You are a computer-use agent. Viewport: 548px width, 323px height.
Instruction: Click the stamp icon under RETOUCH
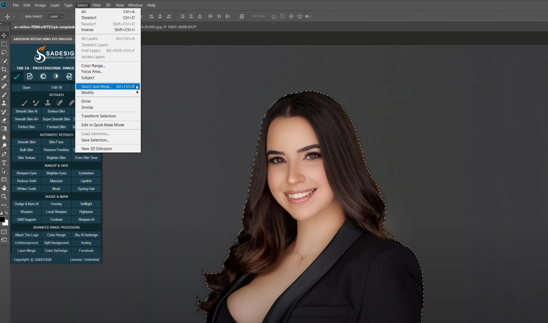[48, 103]
